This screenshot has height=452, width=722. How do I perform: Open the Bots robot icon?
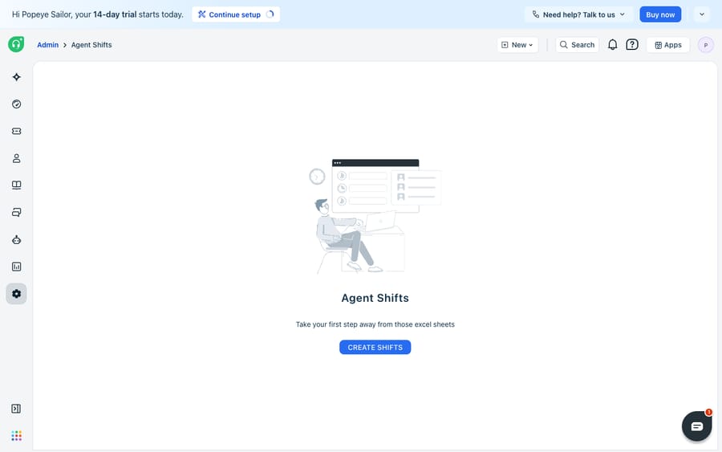17,239
